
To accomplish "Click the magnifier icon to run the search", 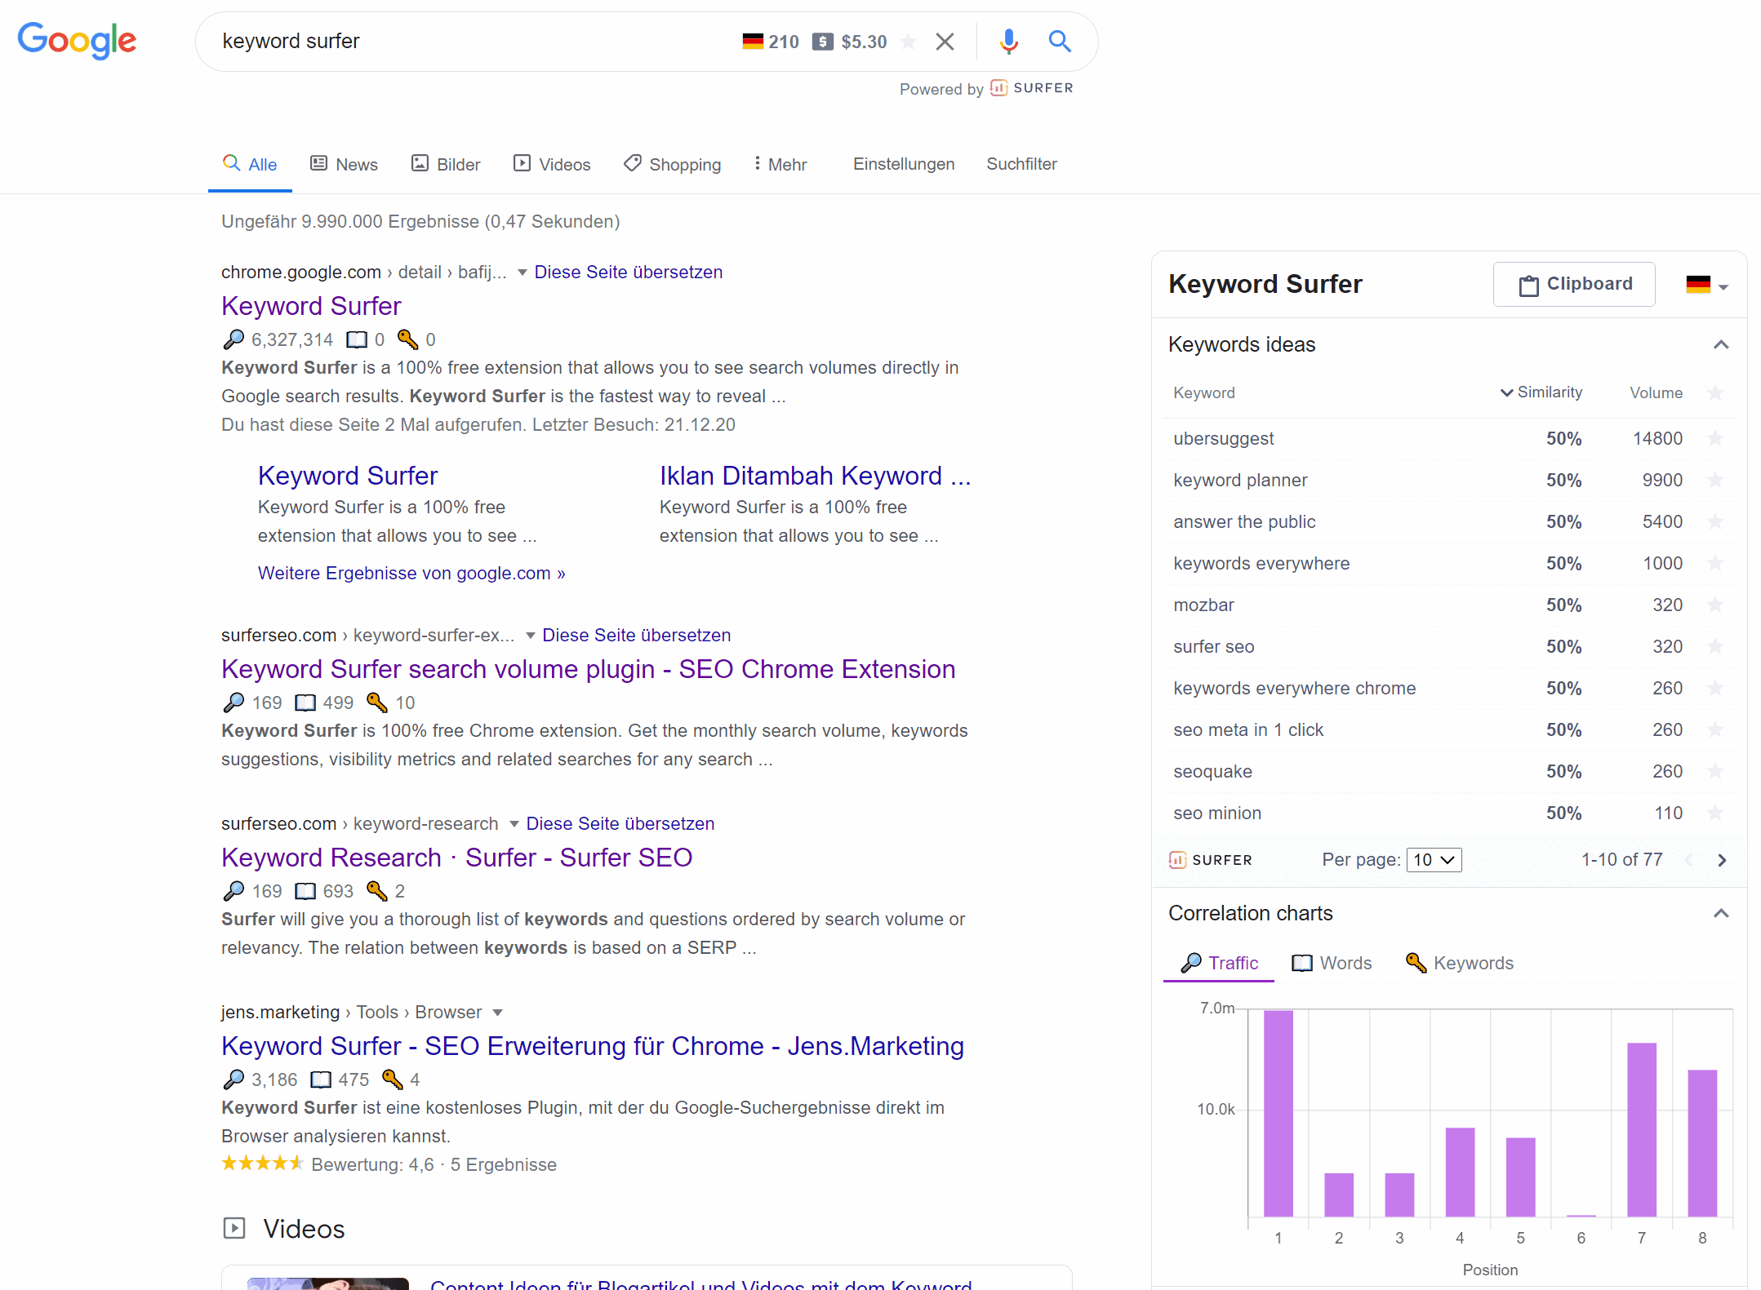I will coord(1059,41).
